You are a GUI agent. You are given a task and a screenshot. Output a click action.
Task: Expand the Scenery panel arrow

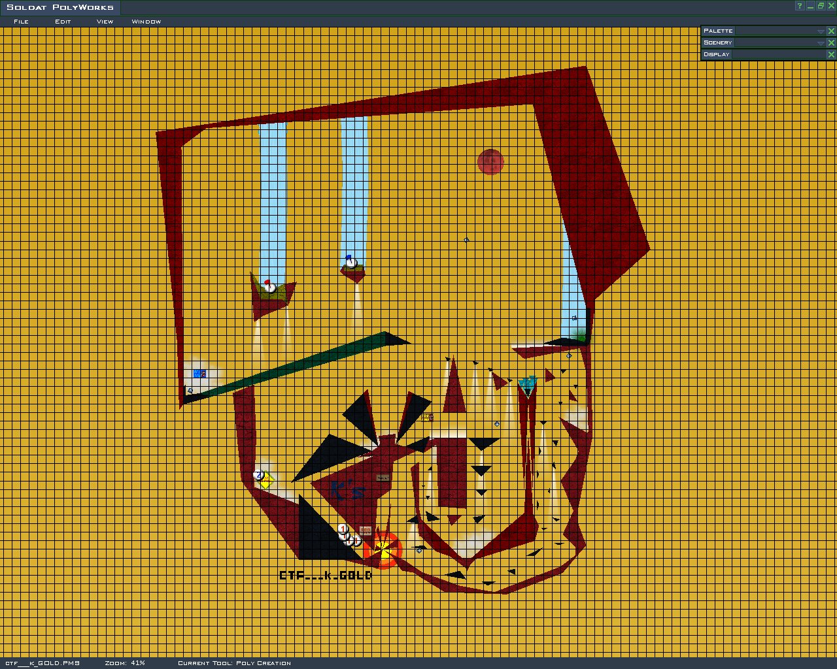click(x=820, y=43)
